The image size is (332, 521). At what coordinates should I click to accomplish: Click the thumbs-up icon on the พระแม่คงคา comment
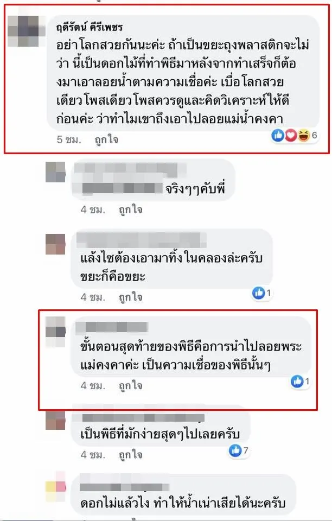[x=297, y=381]
